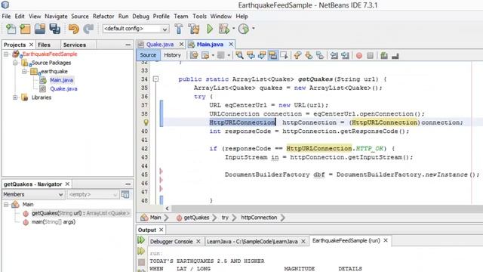Select getQuakes method in Navigator
This screenshot has width=483, height=272.
(81, 213)
